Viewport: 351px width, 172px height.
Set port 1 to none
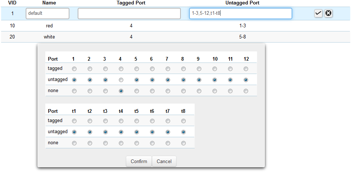(x=74, y=91)
